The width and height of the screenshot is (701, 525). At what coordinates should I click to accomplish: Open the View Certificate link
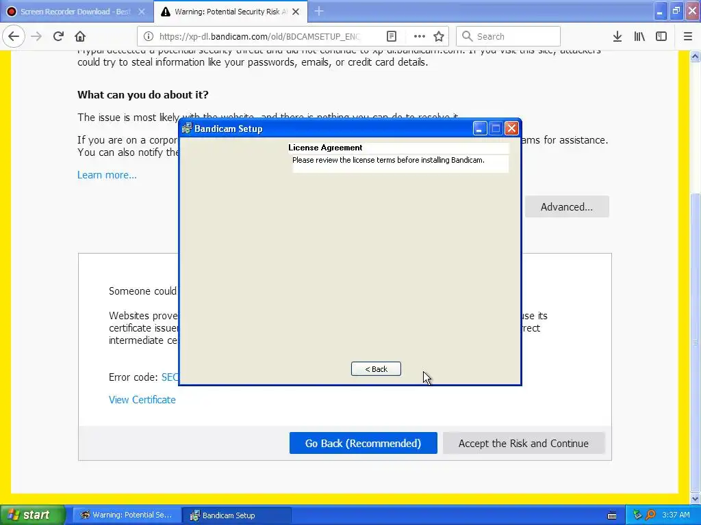pyautogui.click(x=142, y=399)
